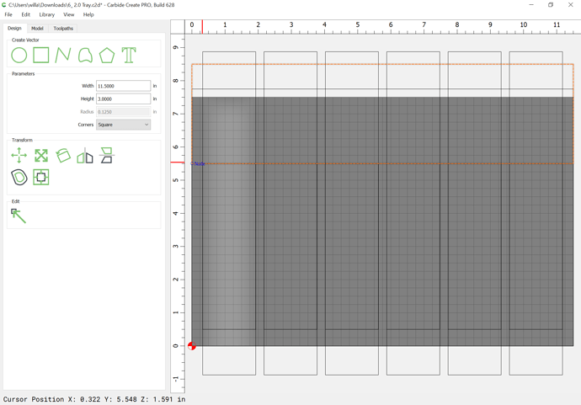Select the Polygon vector tool
This screenshot has width=581, height=405.
click(x=107, y=56)
